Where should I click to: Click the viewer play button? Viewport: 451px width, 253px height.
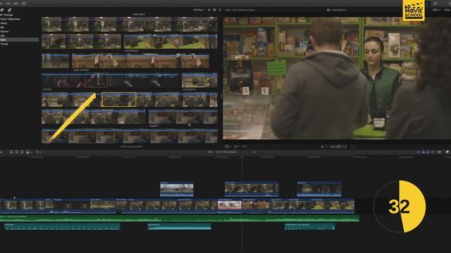click(x=322, y=147)
